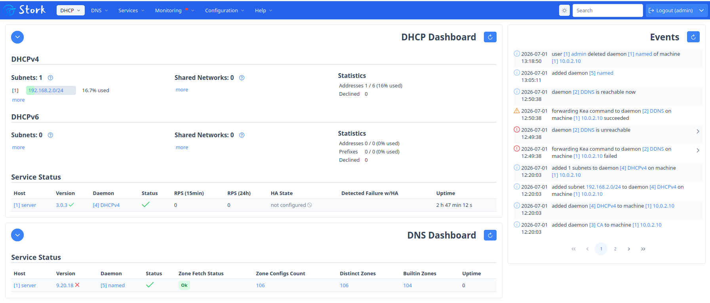710x303 pixels.
Task: Open subnet 192.168.2.0/24 utilization bar
Action: click(x=51, y=90)
